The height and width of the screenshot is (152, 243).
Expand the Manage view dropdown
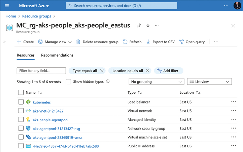pos(55,42)
